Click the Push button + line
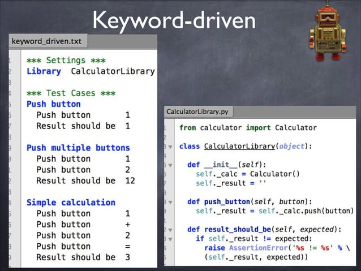 tap(83, 225)
